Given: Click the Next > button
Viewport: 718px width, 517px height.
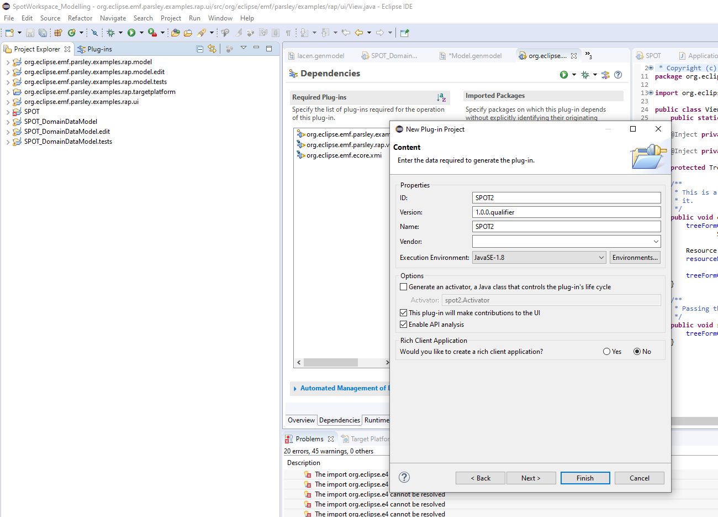Looking at the screenshot, I should coord(531,478).
